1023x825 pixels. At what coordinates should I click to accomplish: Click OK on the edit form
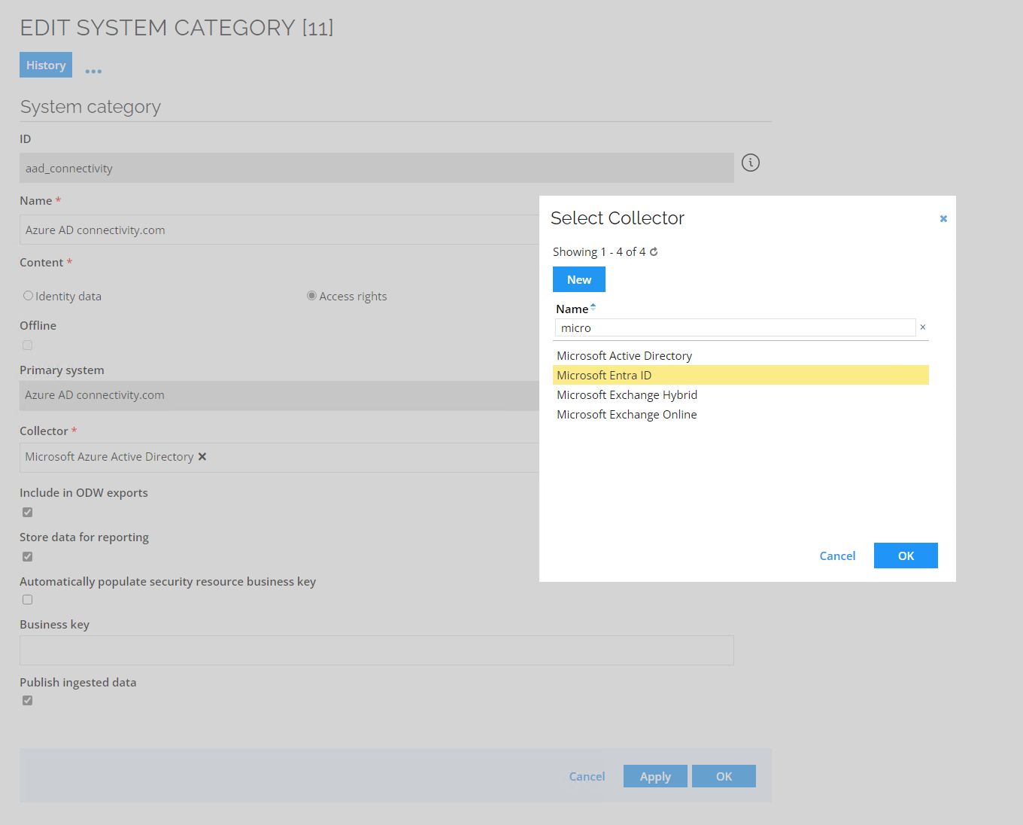(724, 776)
